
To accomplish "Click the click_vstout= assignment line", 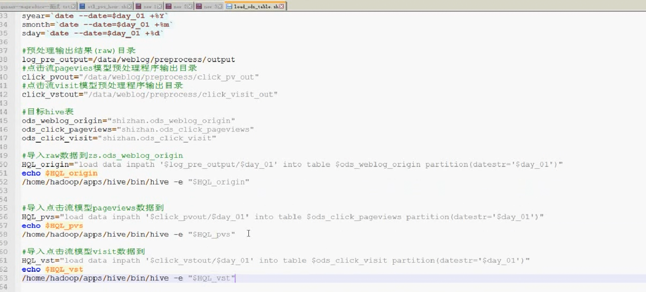I will click(150, 94).
